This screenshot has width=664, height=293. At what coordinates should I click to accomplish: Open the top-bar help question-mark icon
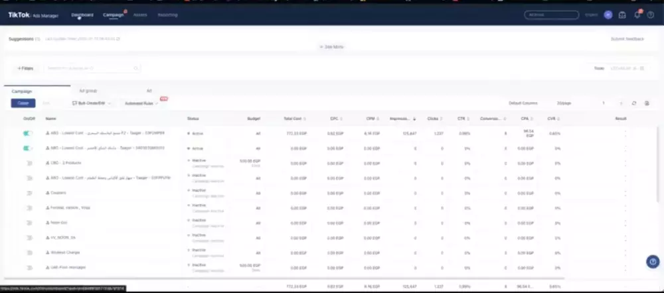(x=651, y=15)
